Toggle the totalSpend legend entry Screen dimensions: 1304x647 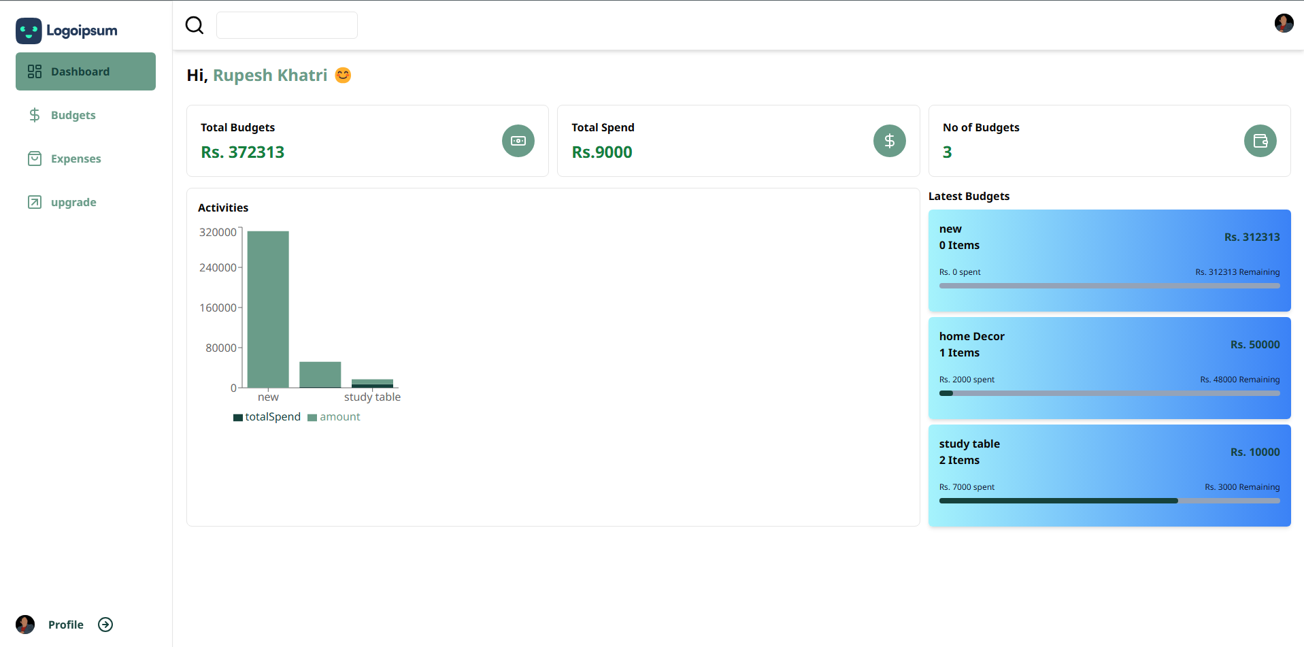click(x=267, y=417)
